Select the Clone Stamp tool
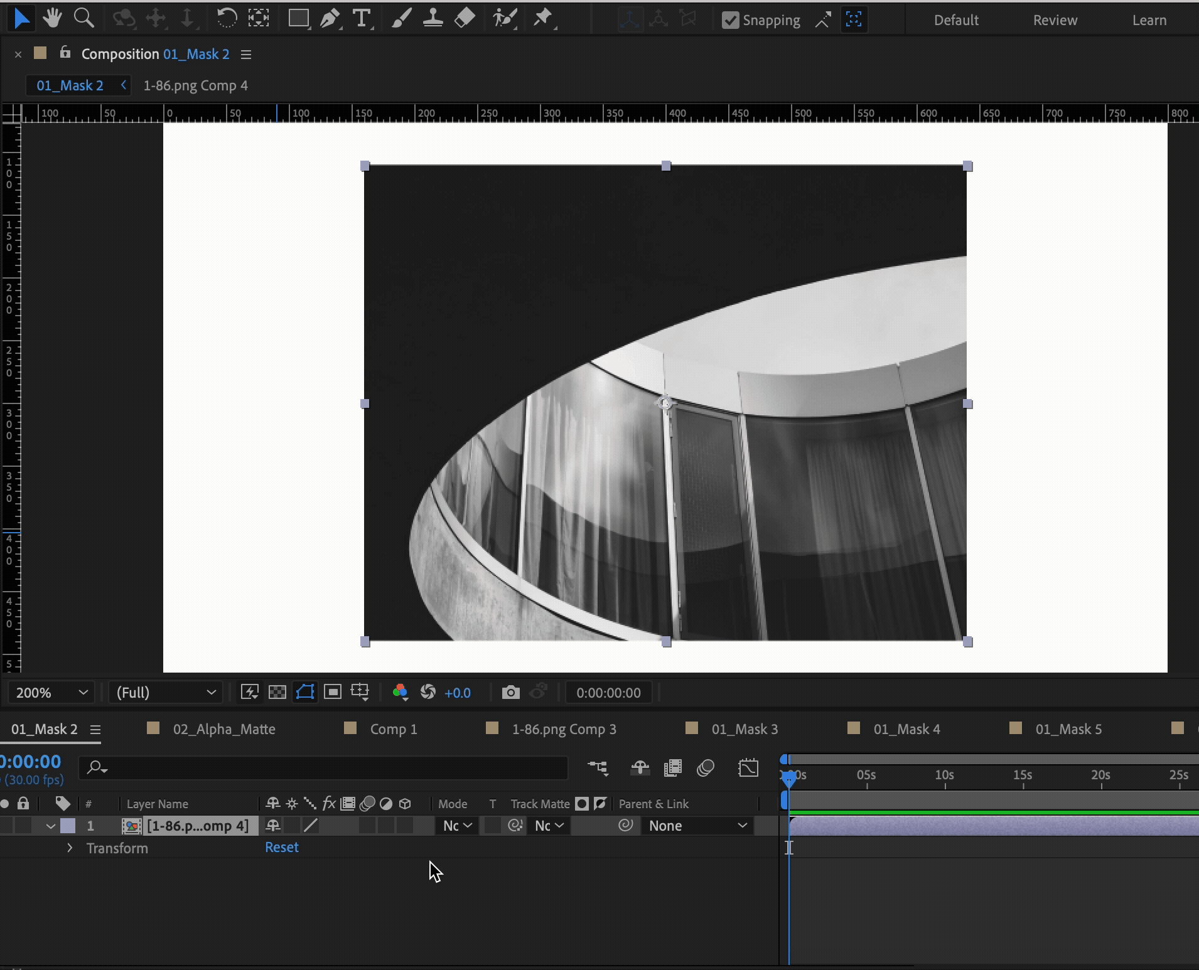 tap(433, 19)
